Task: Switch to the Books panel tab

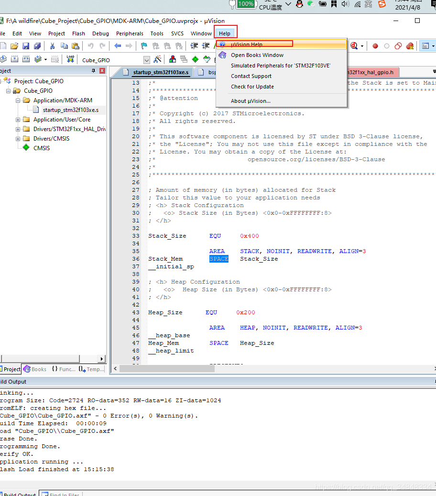Action: (35, 369)
